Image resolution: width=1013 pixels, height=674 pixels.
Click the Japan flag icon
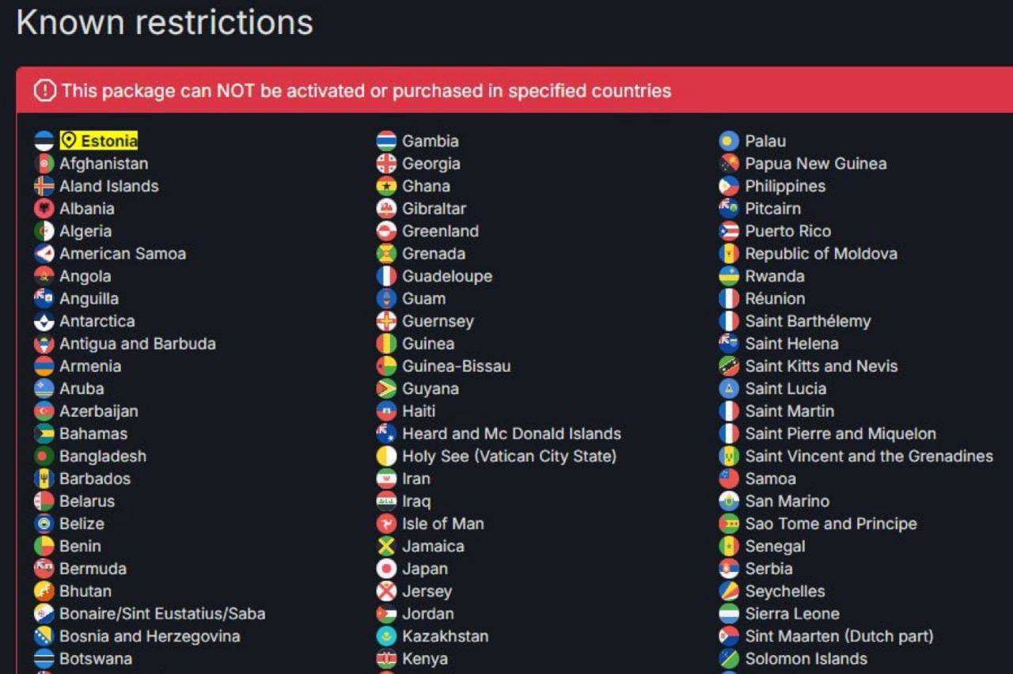[386, 569]
